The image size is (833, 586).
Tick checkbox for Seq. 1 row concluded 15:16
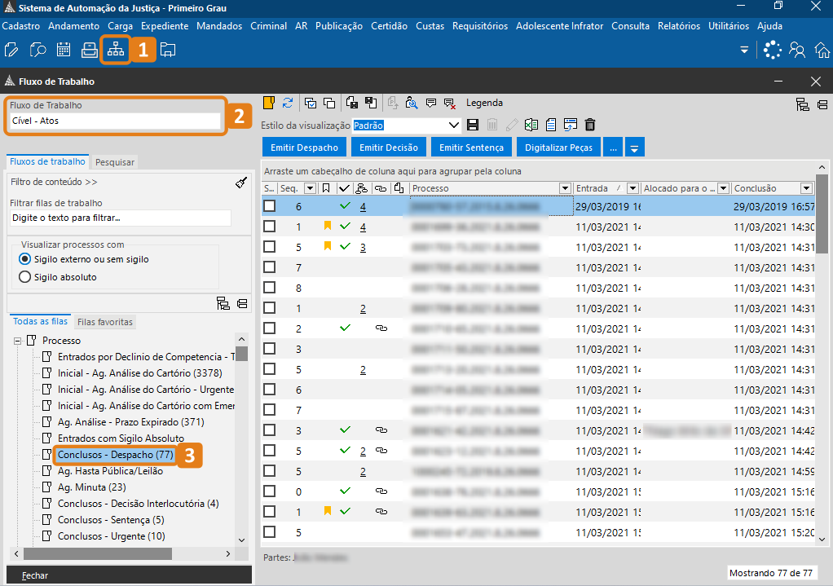(x=269, y=512)
